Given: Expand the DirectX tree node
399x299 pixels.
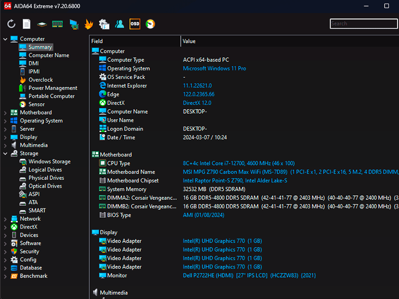Looking at the screenshot, I should (5, 227).
